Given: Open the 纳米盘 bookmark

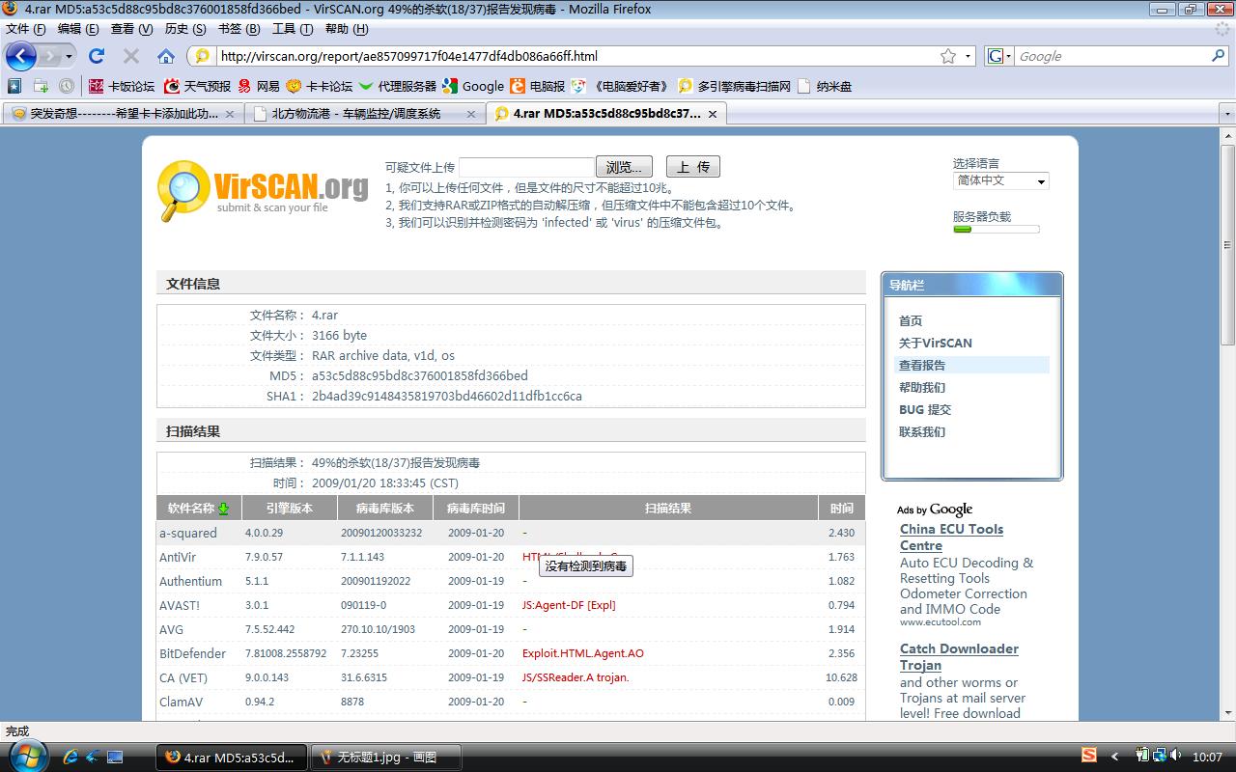Looking at the screenshot, I should click(x=826, y=86).
